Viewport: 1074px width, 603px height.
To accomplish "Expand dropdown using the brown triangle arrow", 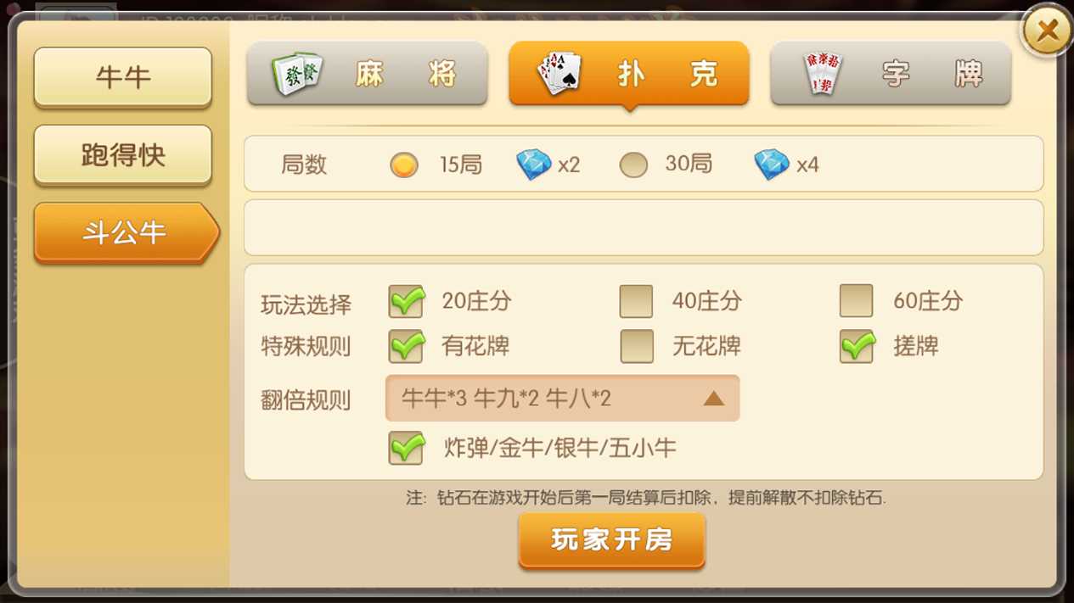I will pyautogui.click(x=713, y=398).
